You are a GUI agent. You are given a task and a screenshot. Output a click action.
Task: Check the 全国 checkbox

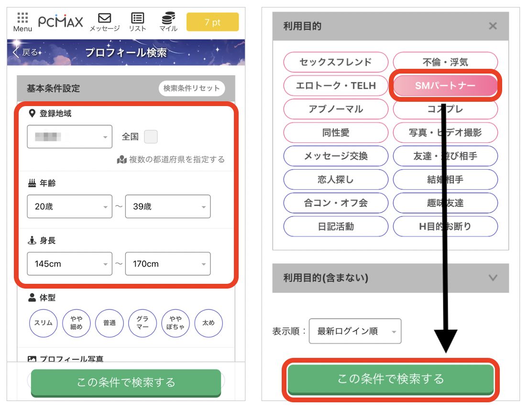pos(151,137)
